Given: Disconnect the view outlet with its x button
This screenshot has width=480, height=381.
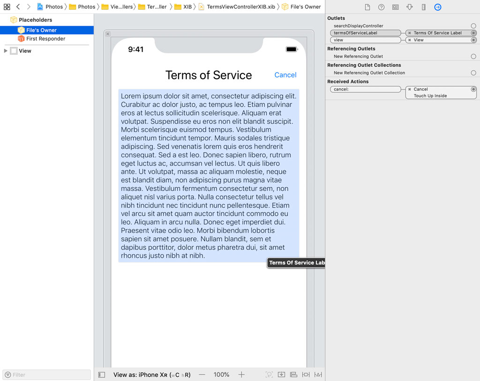Looking at the screenshot, I should click(409, 40).
